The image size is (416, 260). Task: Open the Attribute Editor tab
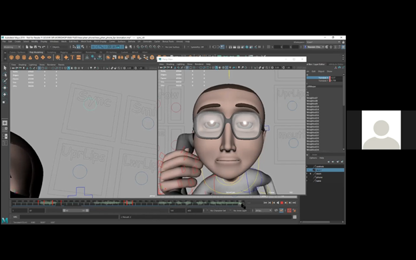coord(336,64)
